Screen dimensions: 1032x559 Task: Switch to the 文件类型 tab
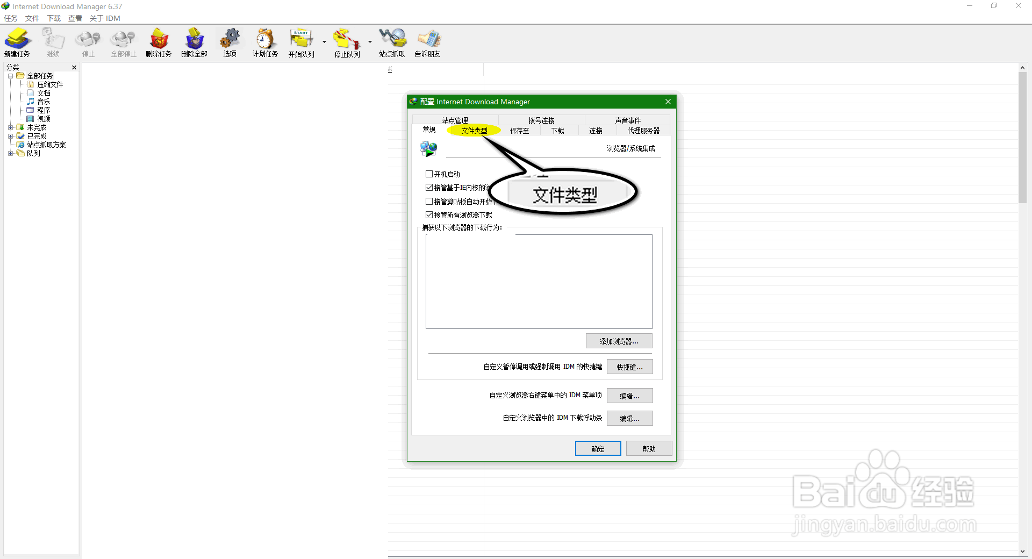pyautogui.click(x=474, y=131)
